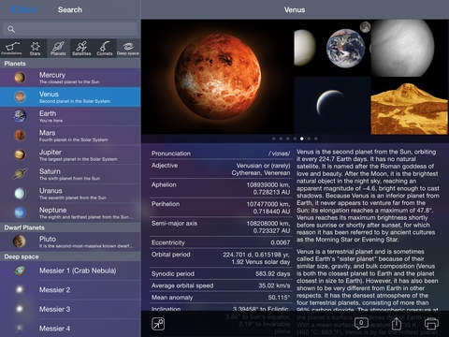Click the Earth globe icon in list
Image resolution: width=449 pixels, height=337 pixels.
[x=20, y=116]
